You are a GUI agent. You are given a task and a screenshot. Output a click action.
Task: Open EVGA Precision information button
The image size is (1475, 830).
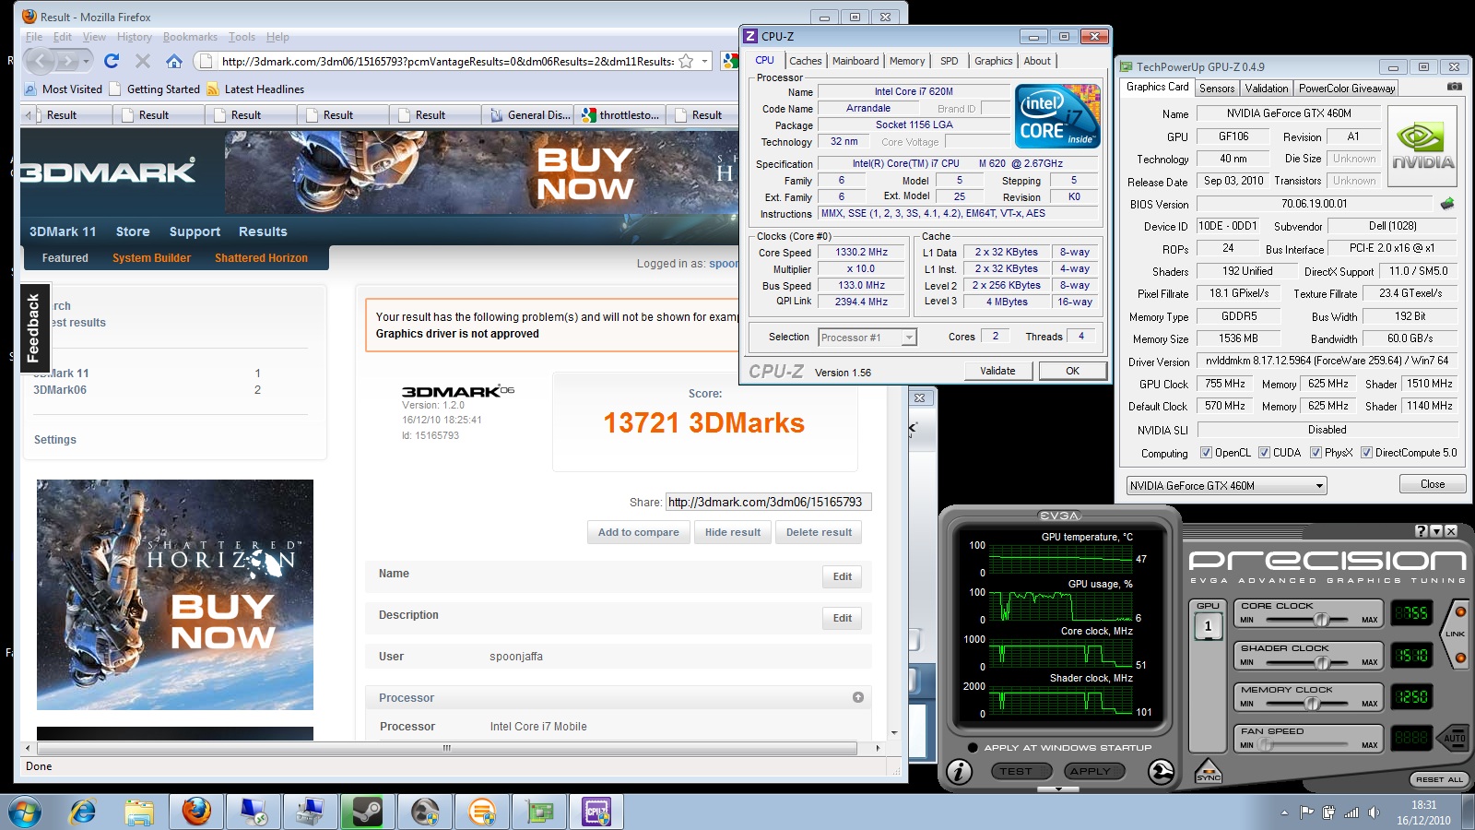(x=959, y=771)
